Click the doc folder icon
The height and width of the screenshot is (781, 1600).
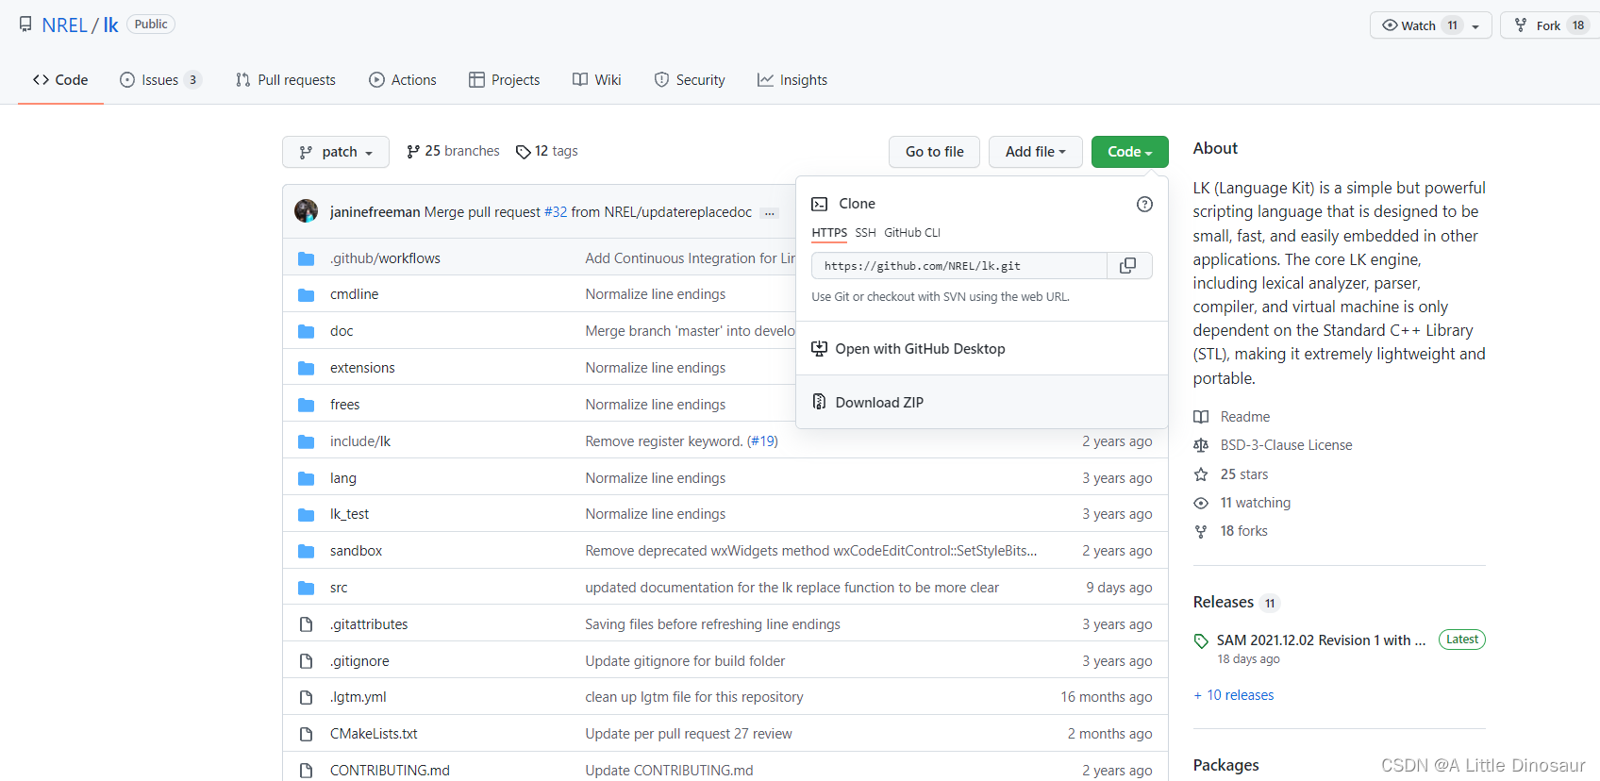point(306,331)
